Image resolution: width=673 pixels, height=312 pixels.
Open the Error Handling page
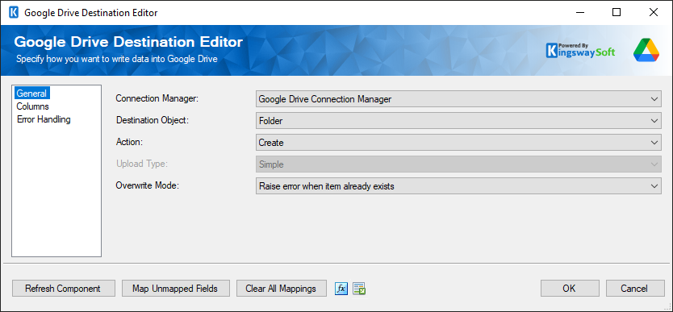point(44,119)
